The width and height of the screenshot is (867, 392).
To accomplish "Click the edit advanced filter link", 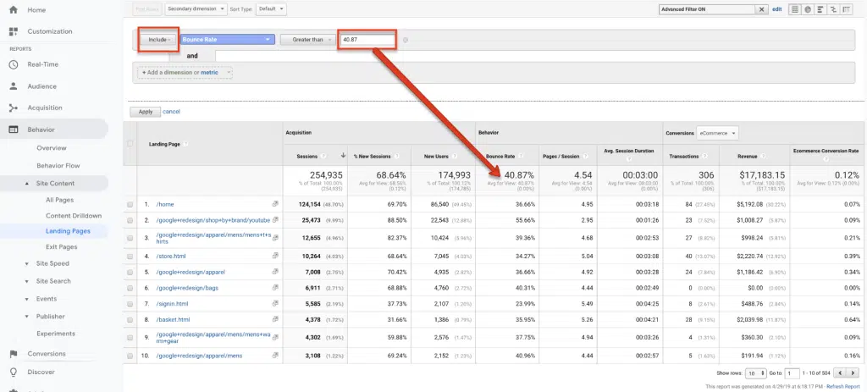I will (x=777, y=9).
